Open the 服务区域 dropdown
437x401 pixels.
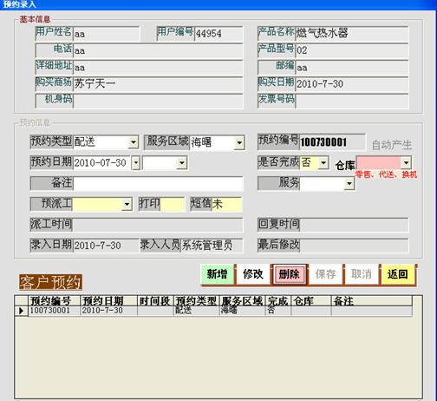tap(239, 142)
